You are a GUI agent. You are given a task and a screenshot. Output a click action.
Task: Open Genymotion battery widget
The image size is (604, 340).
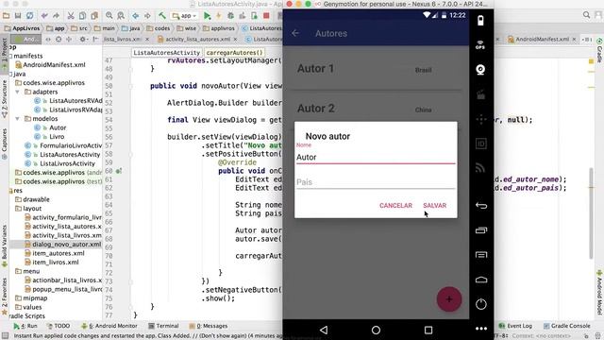pyautogui.click(x=480, y=21)
